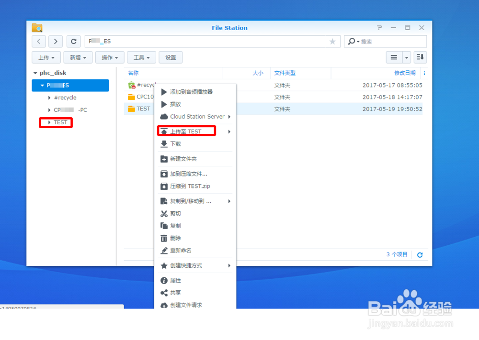Select the 2017-05-19 19:50:52 date cell
The image size is (479, 340).
pos(392,109)
